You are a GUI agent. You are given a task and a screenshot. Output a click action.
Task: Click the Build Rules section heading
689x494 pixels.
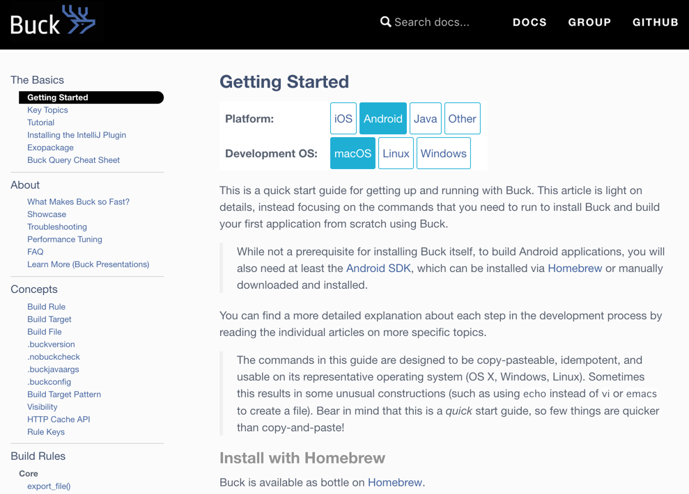pos(38,456)
